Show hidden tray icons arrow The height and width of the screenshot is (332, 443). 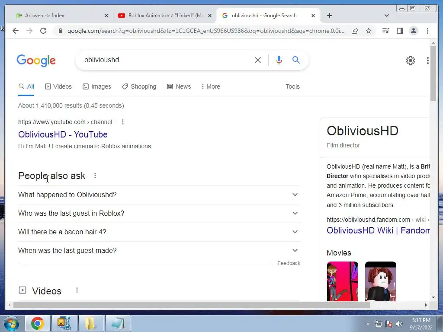(x=368, y=324)
